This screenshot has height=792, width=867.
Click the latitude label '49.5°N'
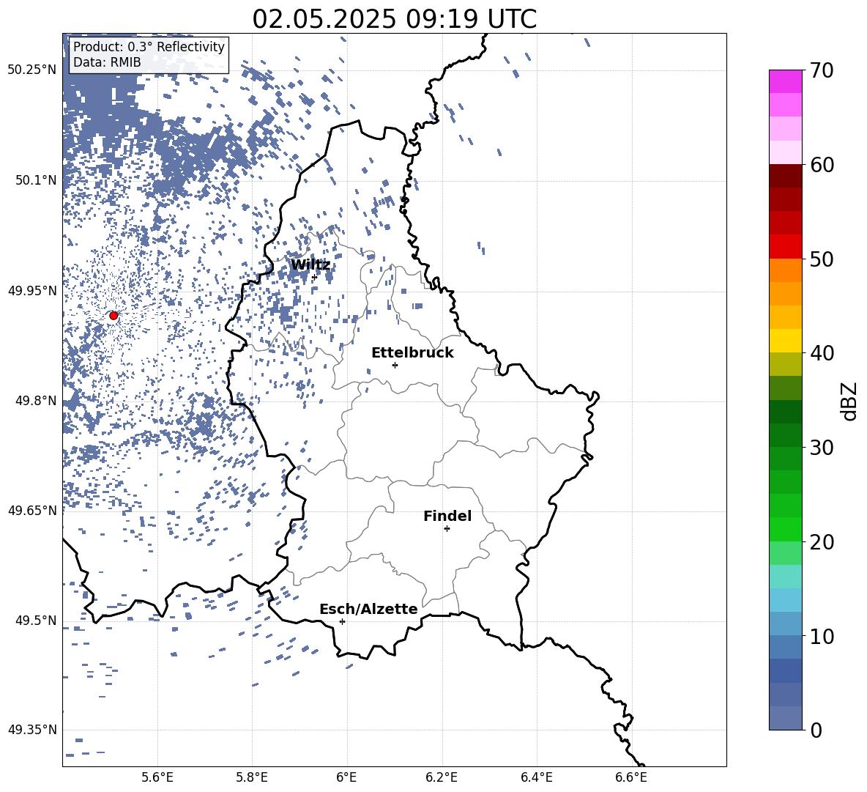pos(36,621)
